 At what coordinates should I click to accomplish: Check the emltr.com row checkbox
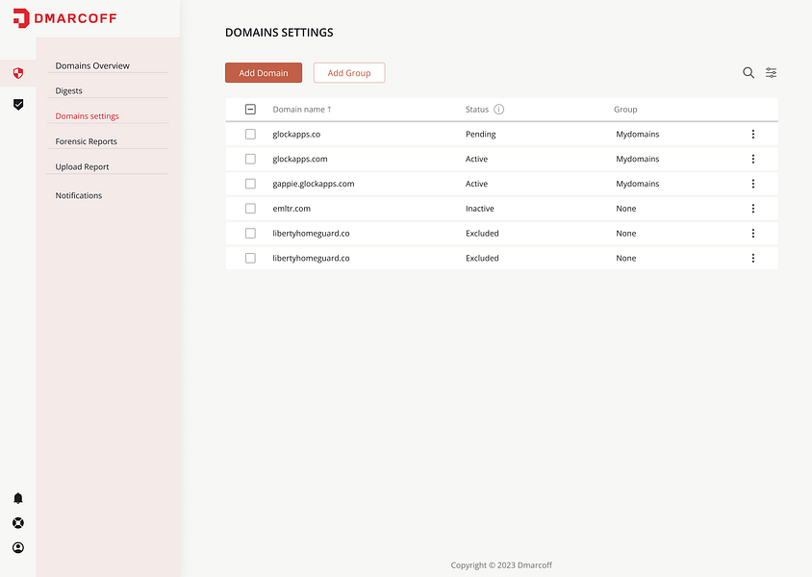(x=250, y=209)
